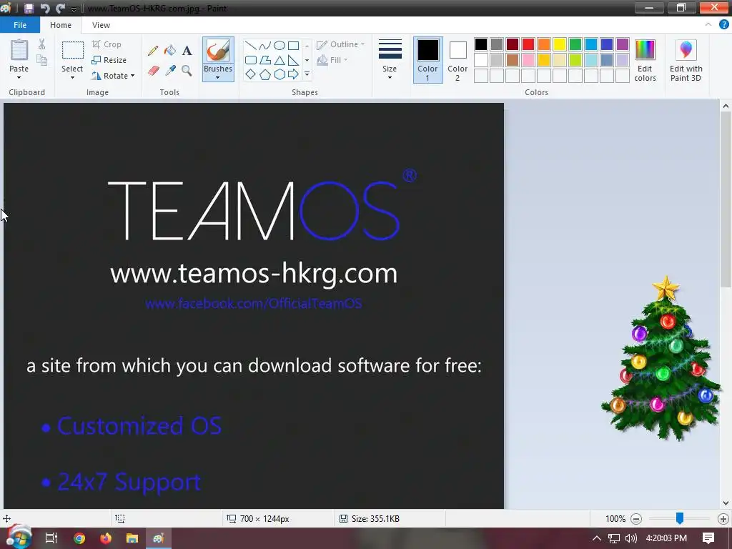Screen dimensions: 732x549
Task: Choose the Curve shape
Action: [264, 45]
